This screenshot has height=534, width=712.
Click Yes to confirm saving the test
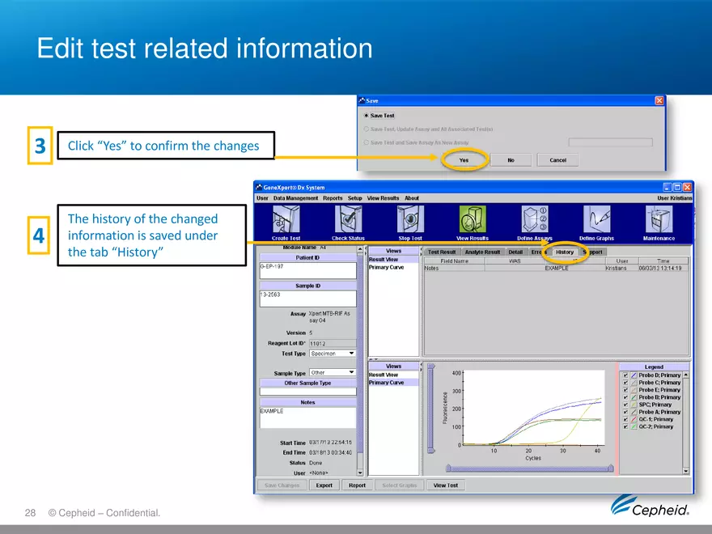[464, 160]
